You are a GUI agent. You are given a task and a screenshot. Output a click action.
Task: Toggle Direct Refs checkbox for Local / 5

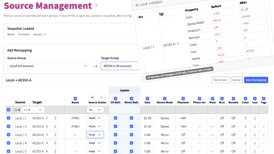[132, 151]
